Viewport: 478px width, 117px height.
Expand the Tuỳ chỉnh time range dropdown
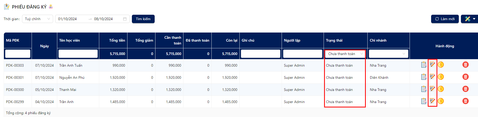pos(38,19)
